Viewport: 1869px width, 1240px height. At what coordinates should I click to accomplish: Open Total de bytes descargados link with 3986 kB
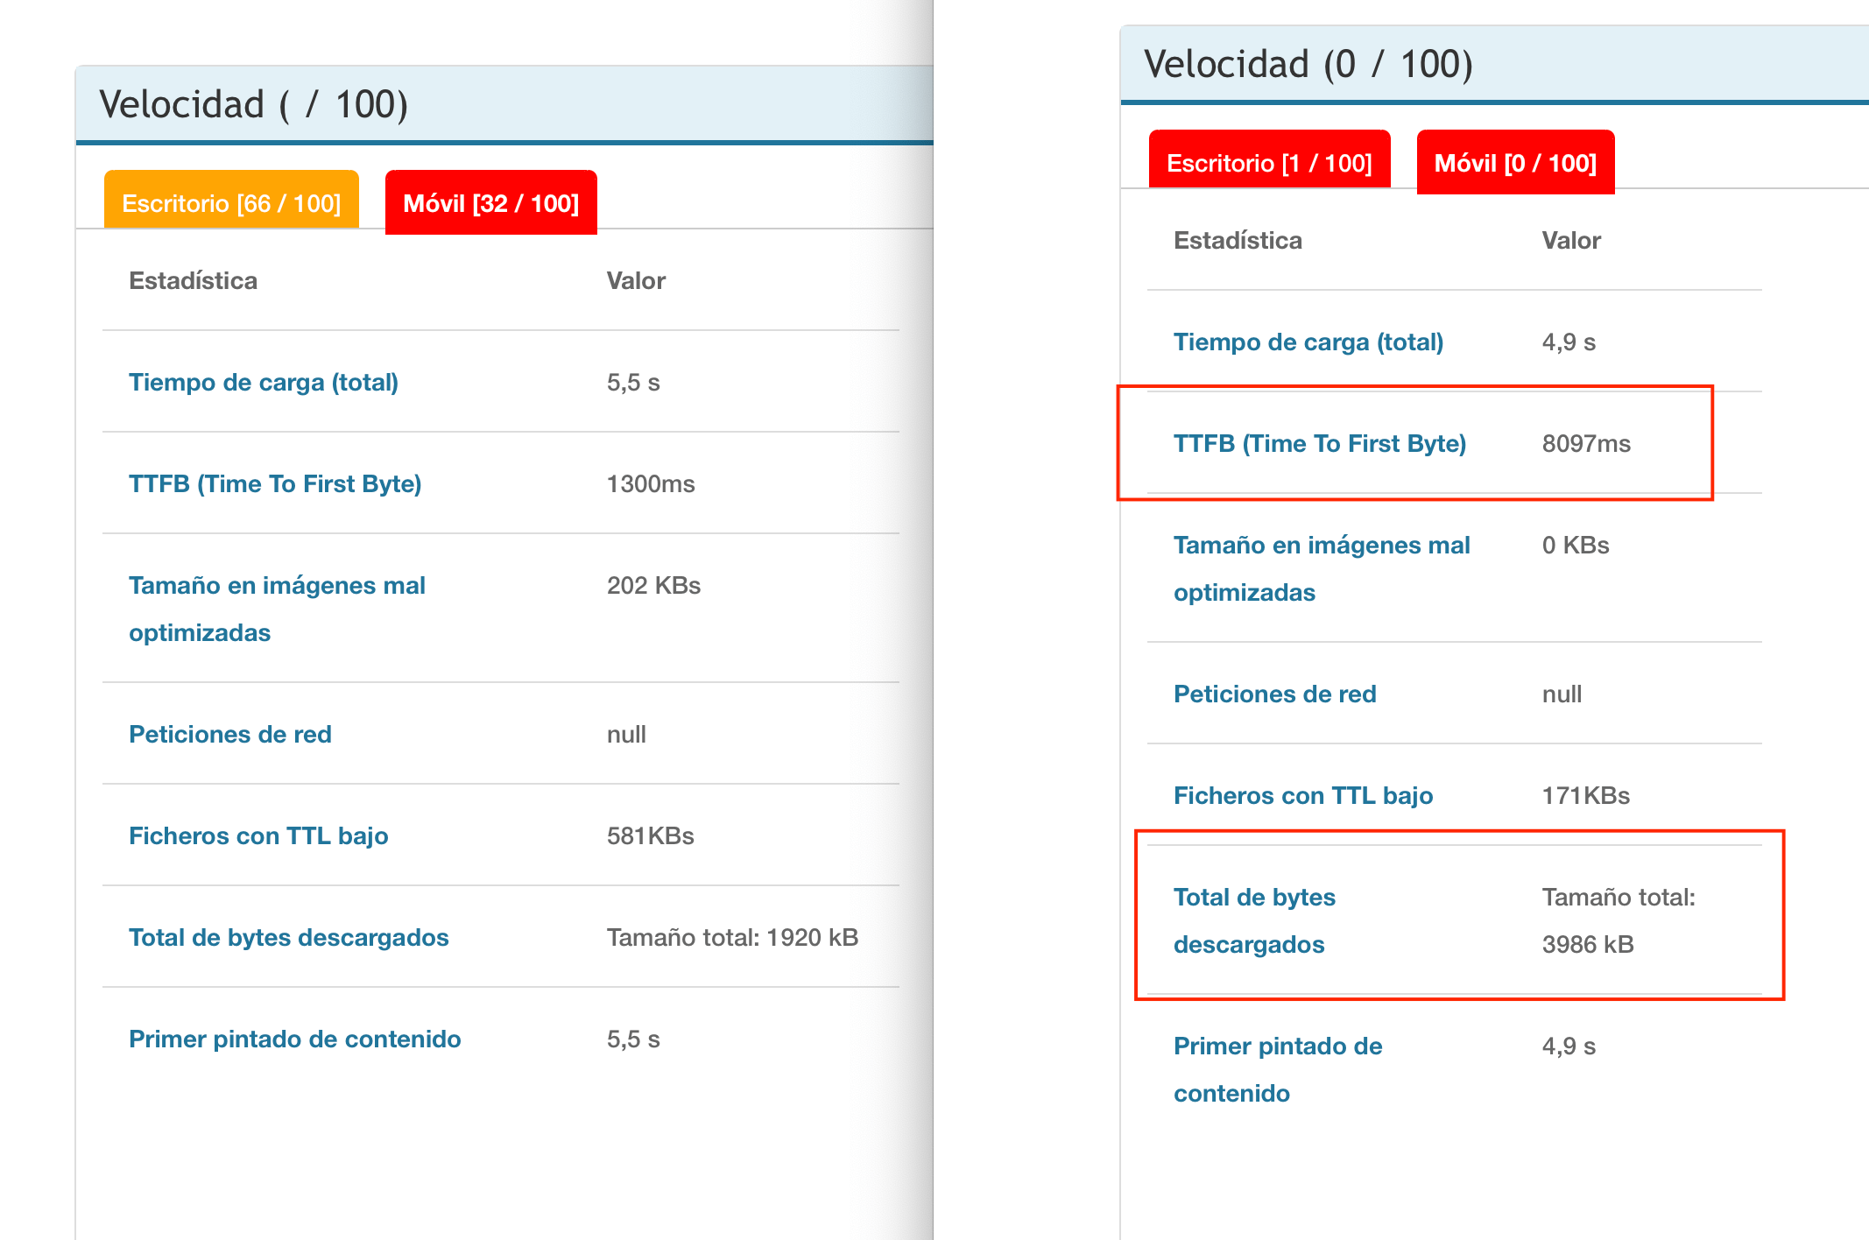(1254, 920)
